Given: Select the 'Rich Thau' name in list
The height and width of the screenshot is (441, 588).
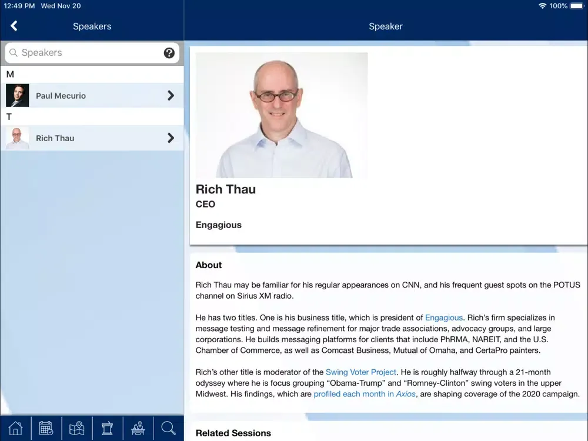Looking at the screenshot, I should [55, 138].
